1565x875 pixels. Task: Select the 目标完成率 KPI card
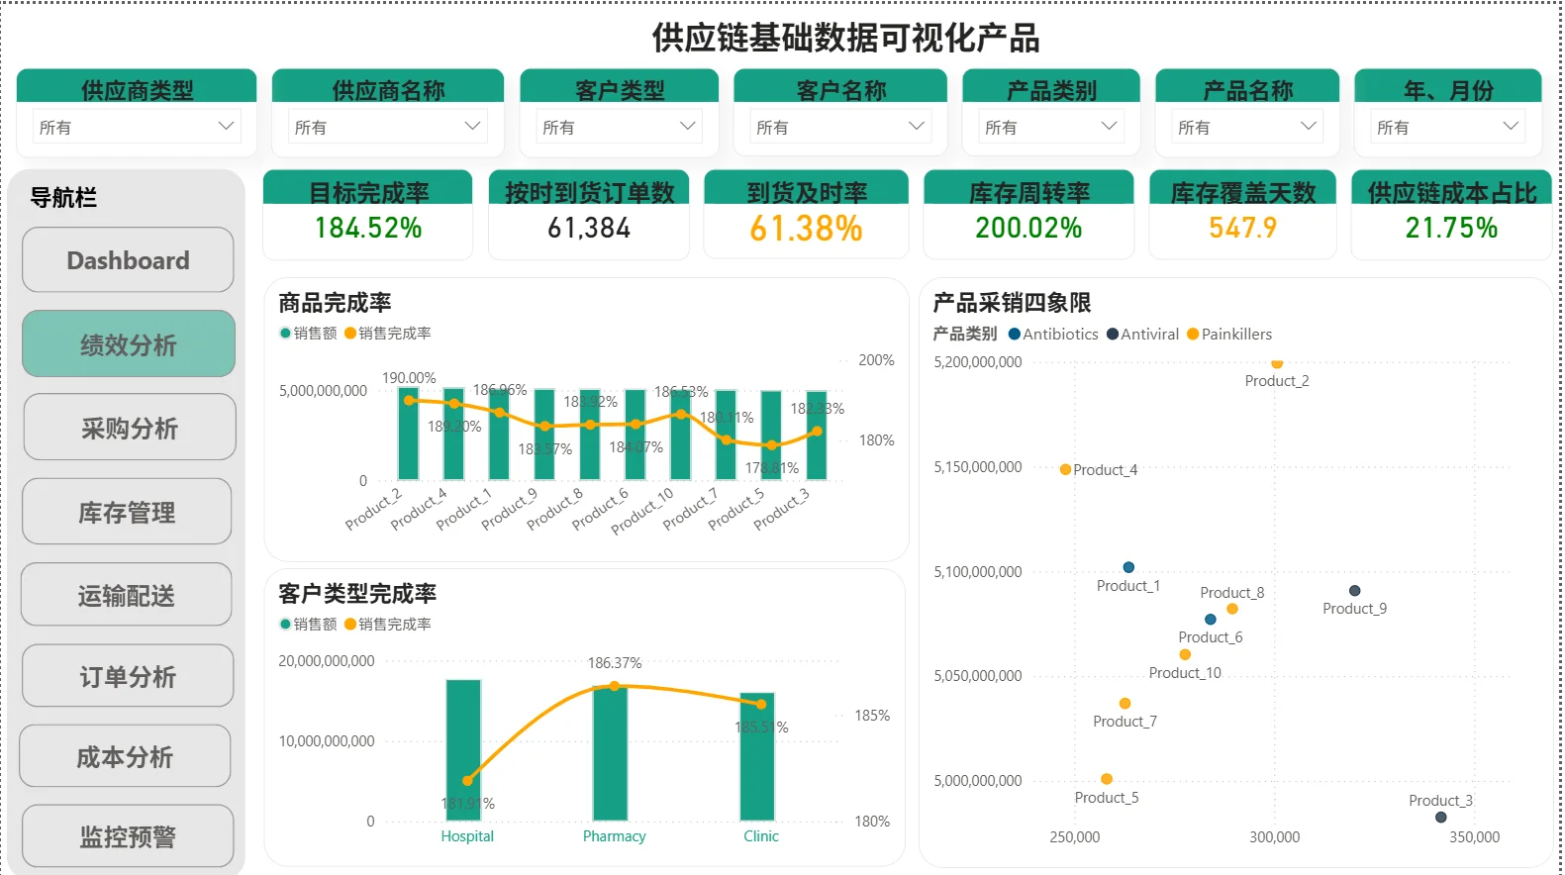[x=368, y=215]
